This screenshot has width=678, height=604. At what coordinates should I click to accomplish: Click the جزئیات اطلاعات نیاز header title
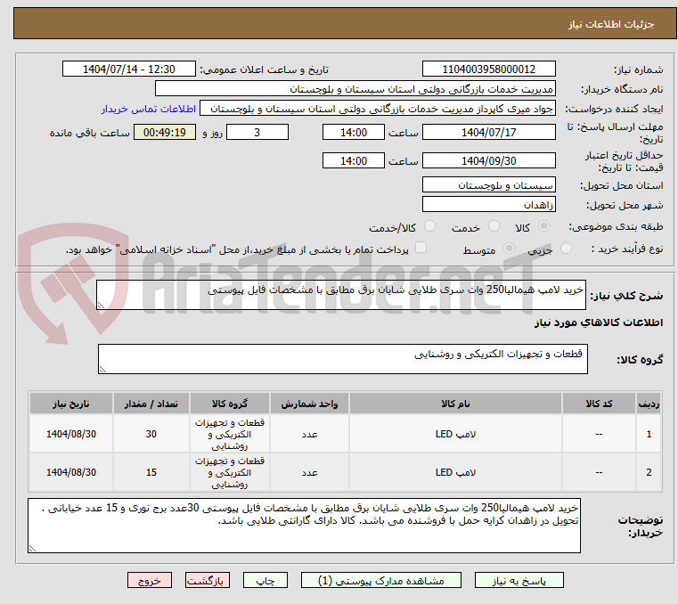click(x=611, y=24)
